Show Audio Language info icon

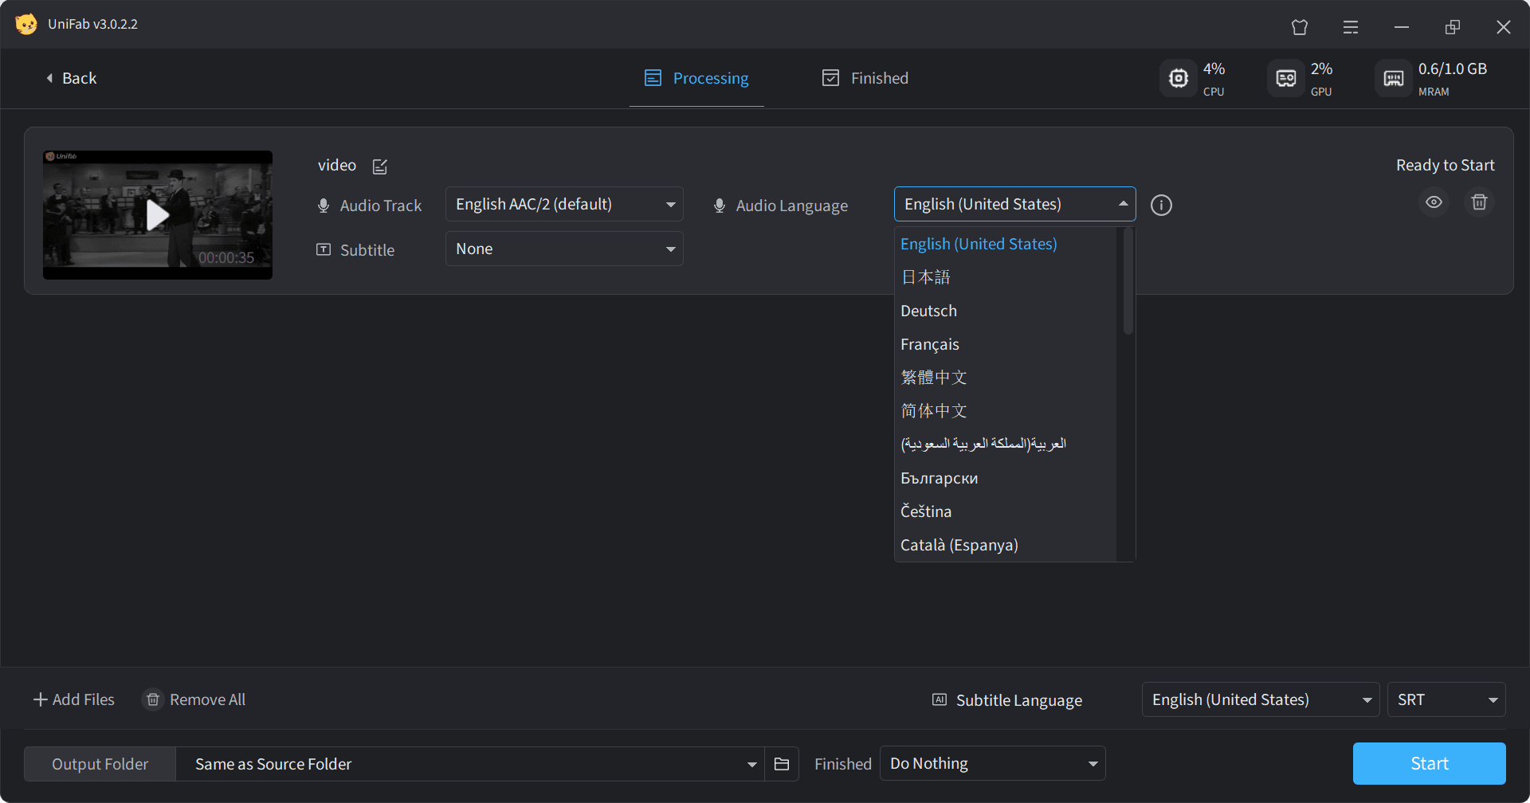click(1161, 206)
